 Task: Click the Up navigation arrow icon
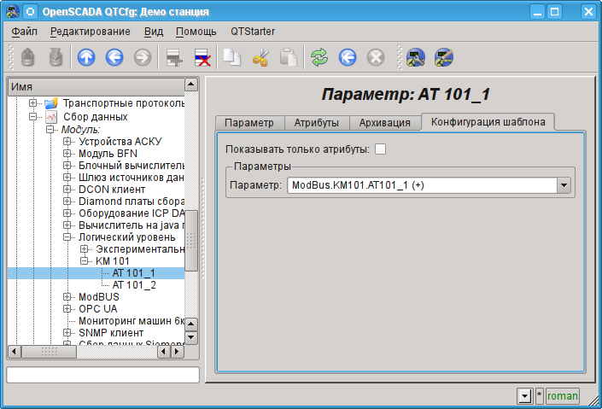[x=86, y=57]
